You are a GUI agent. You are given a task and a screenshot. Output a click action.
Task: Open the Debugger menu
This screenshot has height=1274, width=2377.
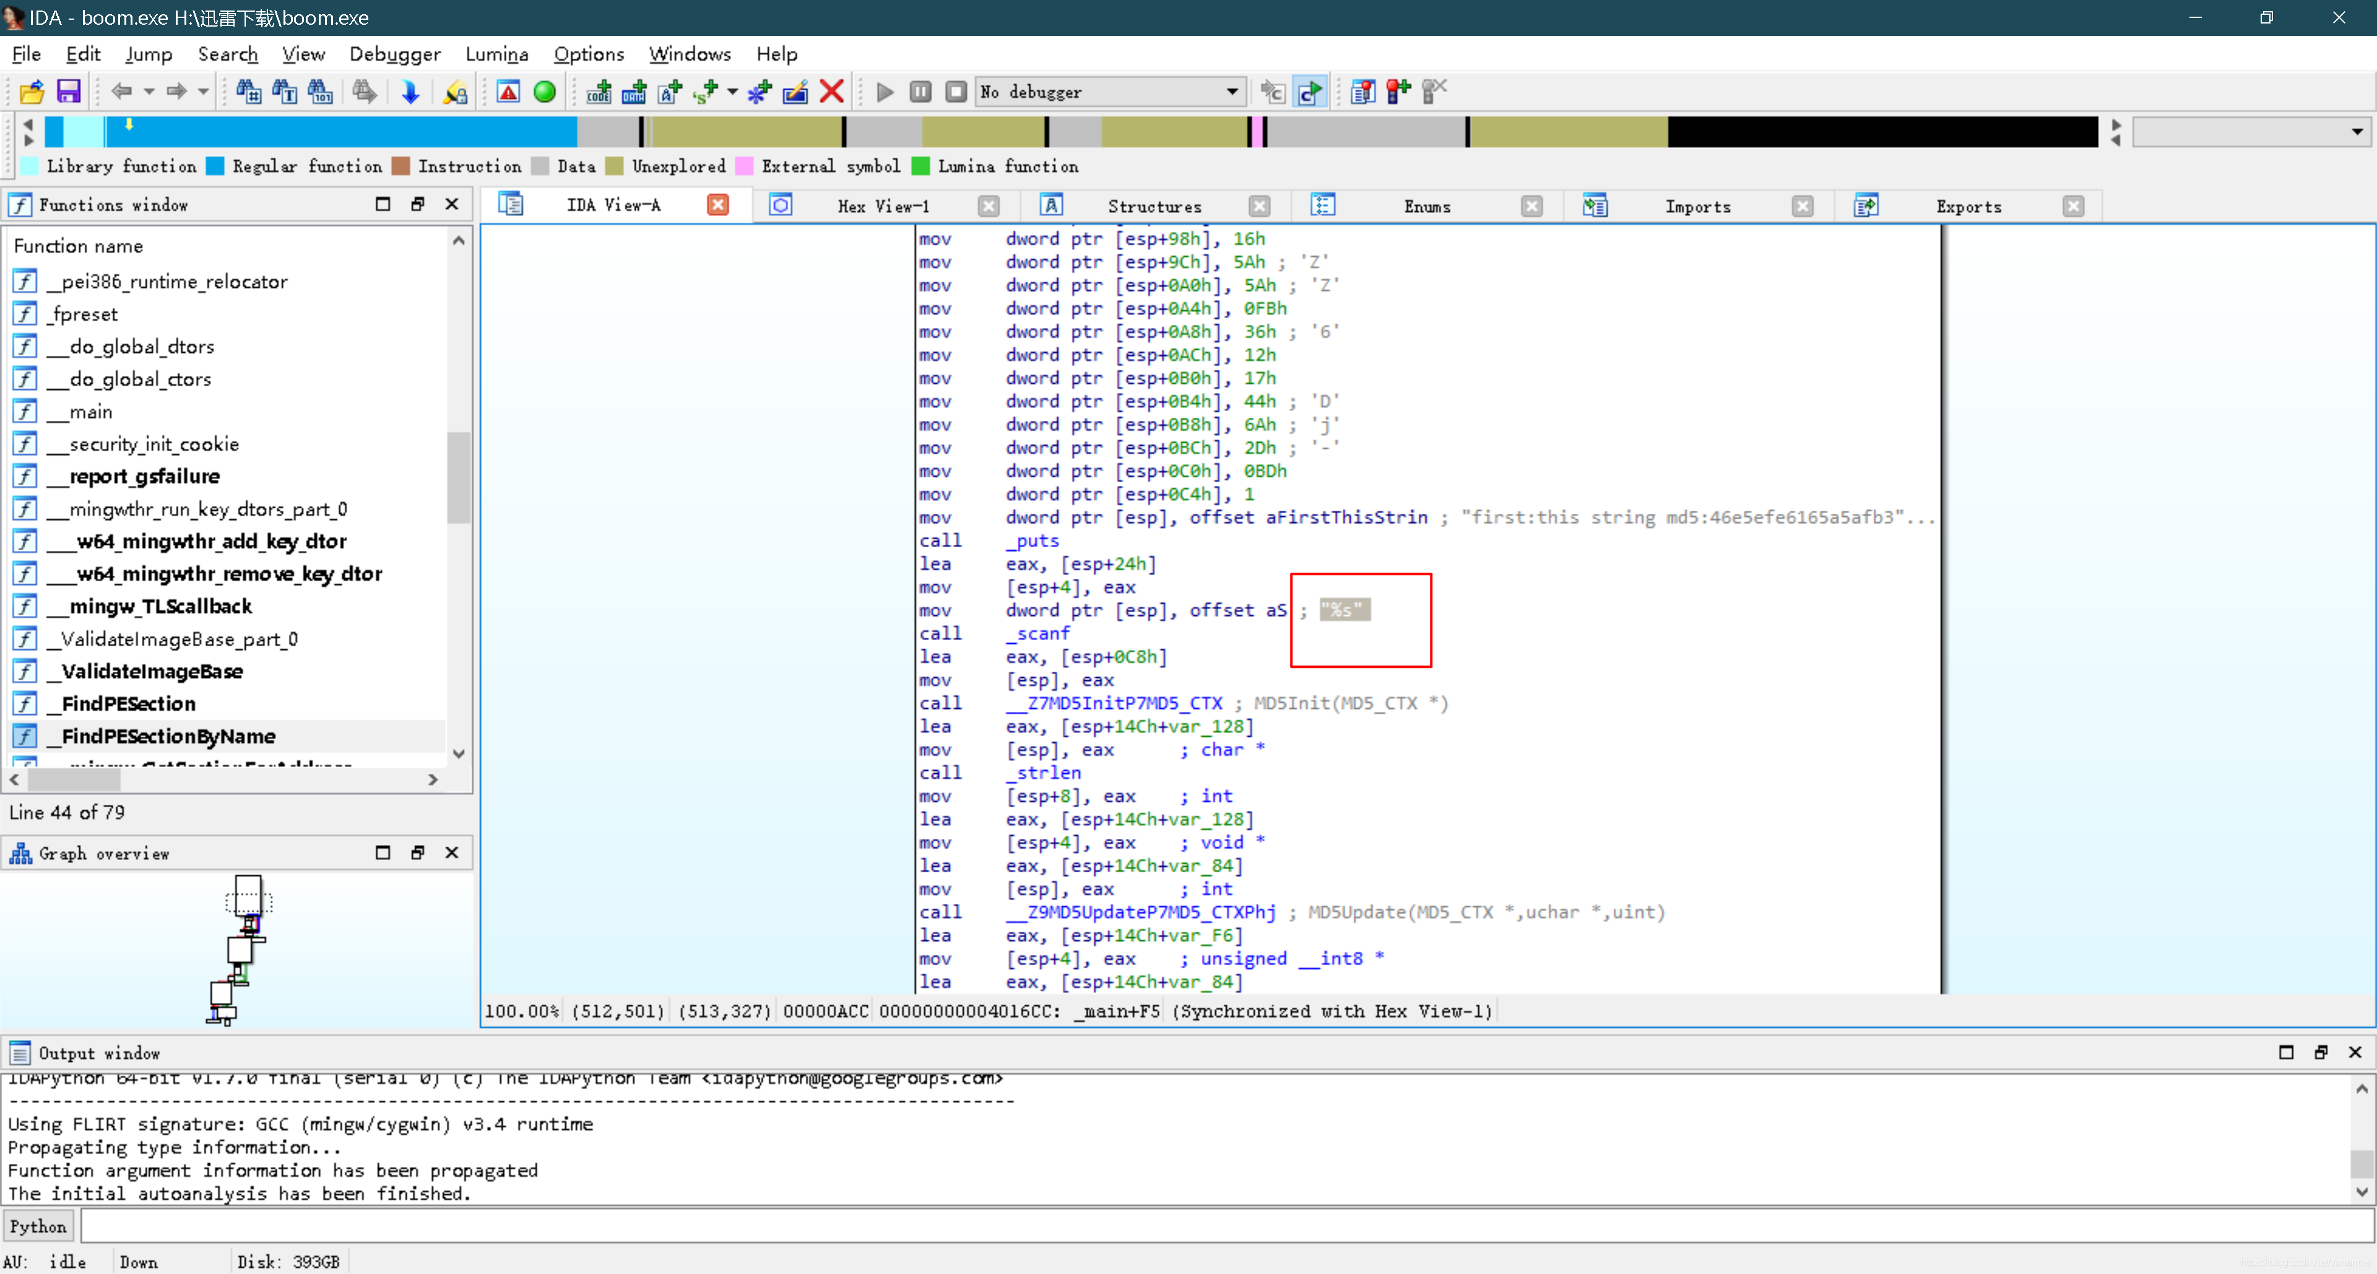click(394, 53)
